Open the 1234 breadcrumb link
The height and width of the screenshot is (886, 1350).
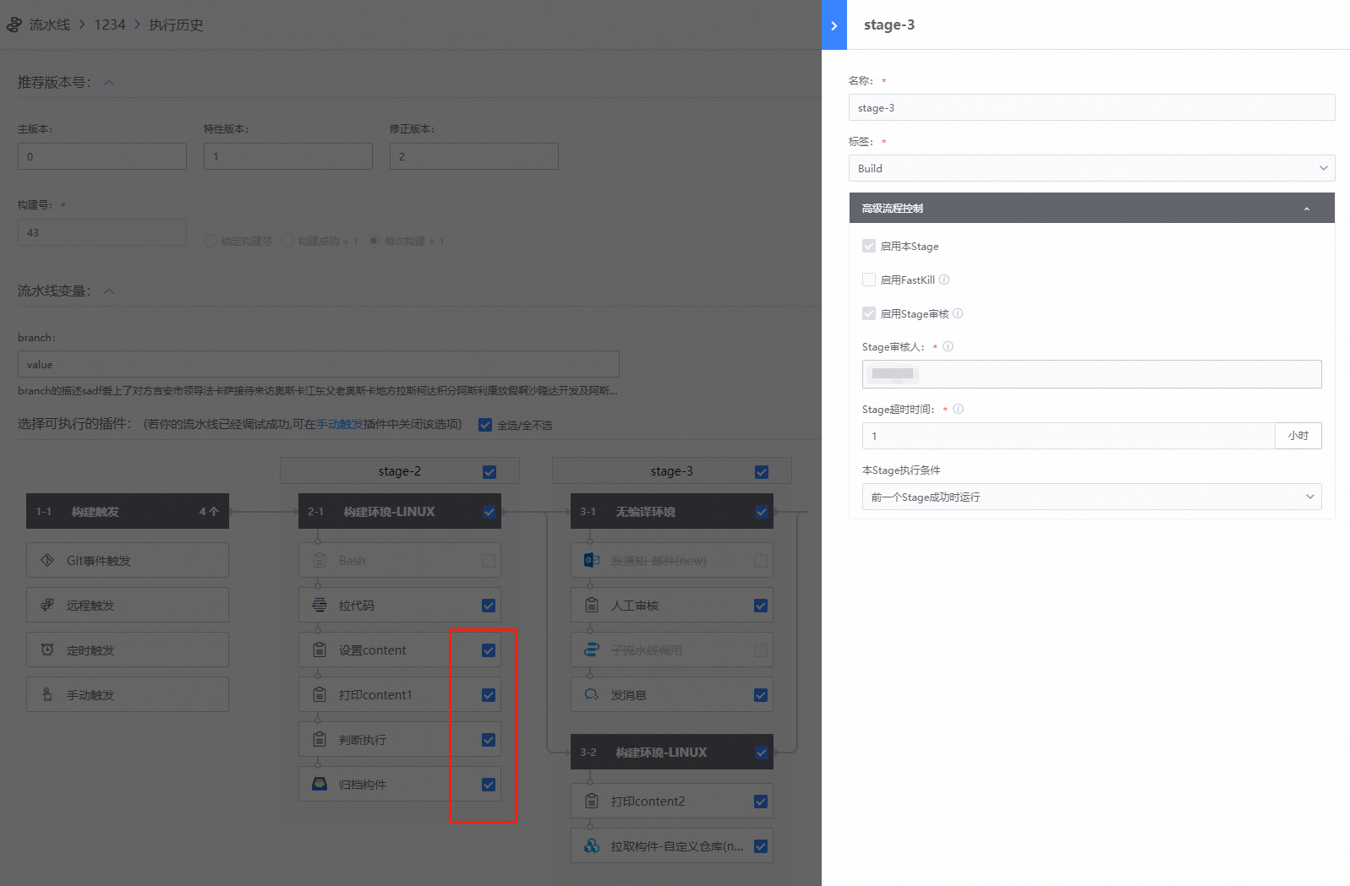tap(110, 24)
